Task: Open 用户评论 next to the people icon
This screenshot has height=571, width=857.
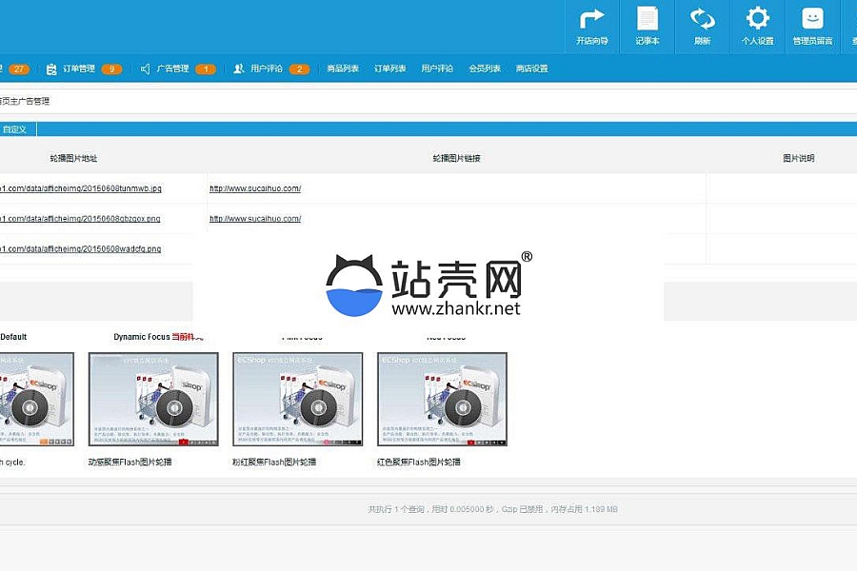Action: (267, 69)
